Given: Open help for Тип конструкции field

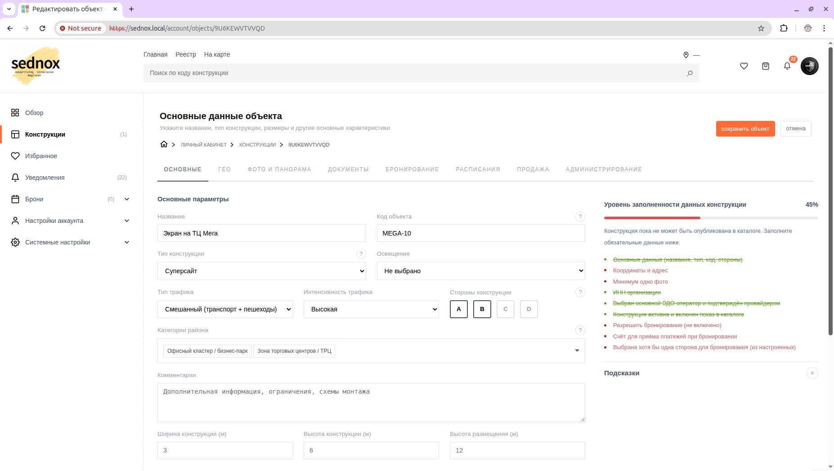Looking at the screenshot, I should (361, 254).
